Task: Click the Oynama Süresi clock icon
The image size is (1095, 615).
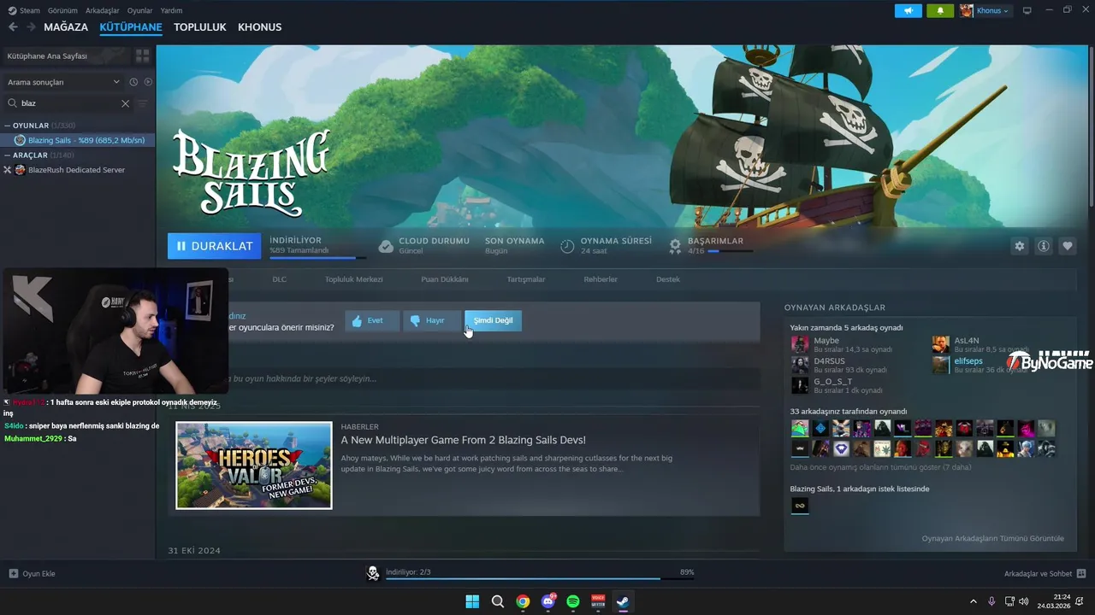Action: [x=567, y=246]
